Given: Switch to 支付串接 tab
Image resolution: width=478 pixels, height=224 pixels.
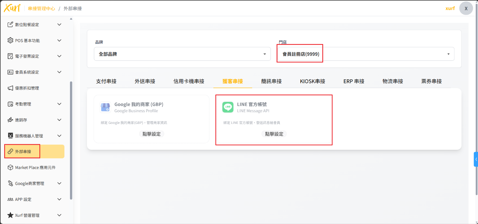Looking at the screenshot, I should [x=106, y=81].
